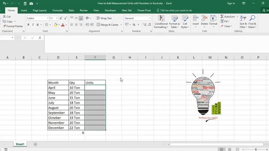Open the Font dialog launcher
This screenshot has height=151, width=269.
[x=67, y=31]
